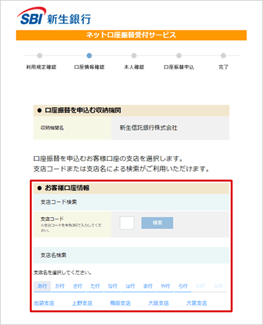Click the 本人確認 step circle
This screenshot has width=263, height=325.
[134, 56]
